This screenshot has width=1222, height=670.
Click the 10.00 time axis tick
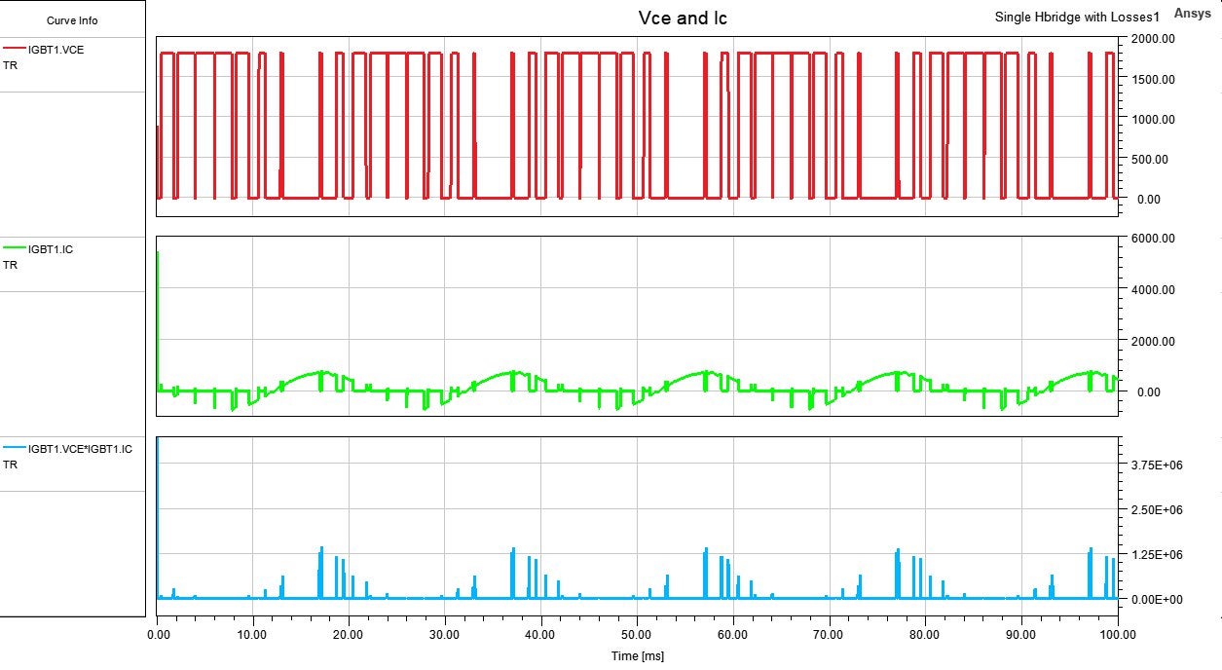tap(252, 634)
